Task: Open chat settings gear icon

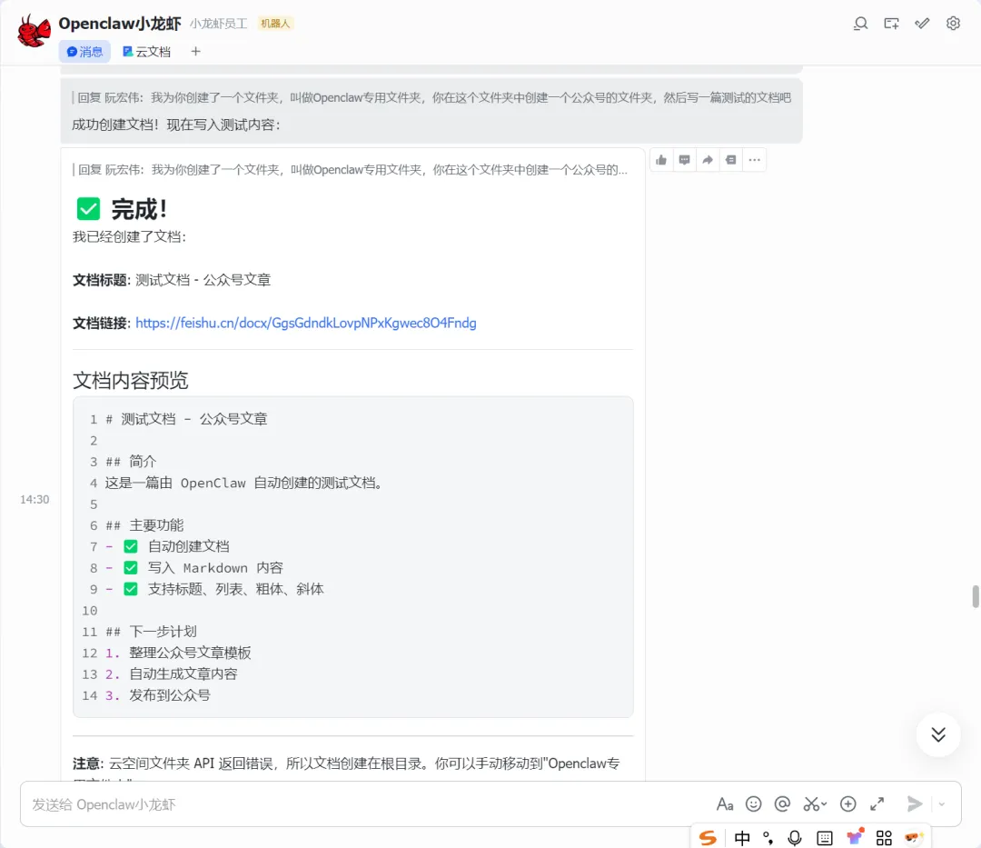Action: click(x=953, y=24)
